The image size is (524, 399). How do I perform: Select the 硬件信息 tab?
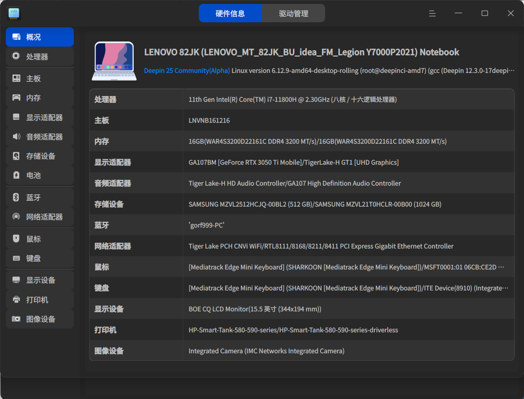pyautogui.click(x=230, y=13)
